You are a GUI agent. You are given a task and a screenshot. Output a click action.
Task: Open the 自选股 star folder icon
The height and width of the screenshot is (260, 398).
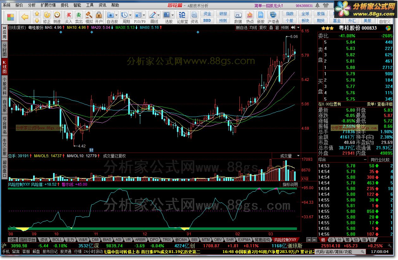(x=110, y=15)
